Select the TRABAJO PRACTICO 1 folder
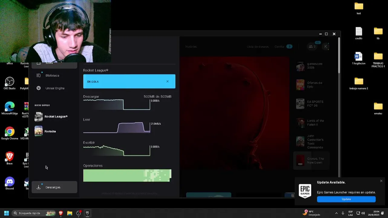The image size is (388, 218). (378, 60)
